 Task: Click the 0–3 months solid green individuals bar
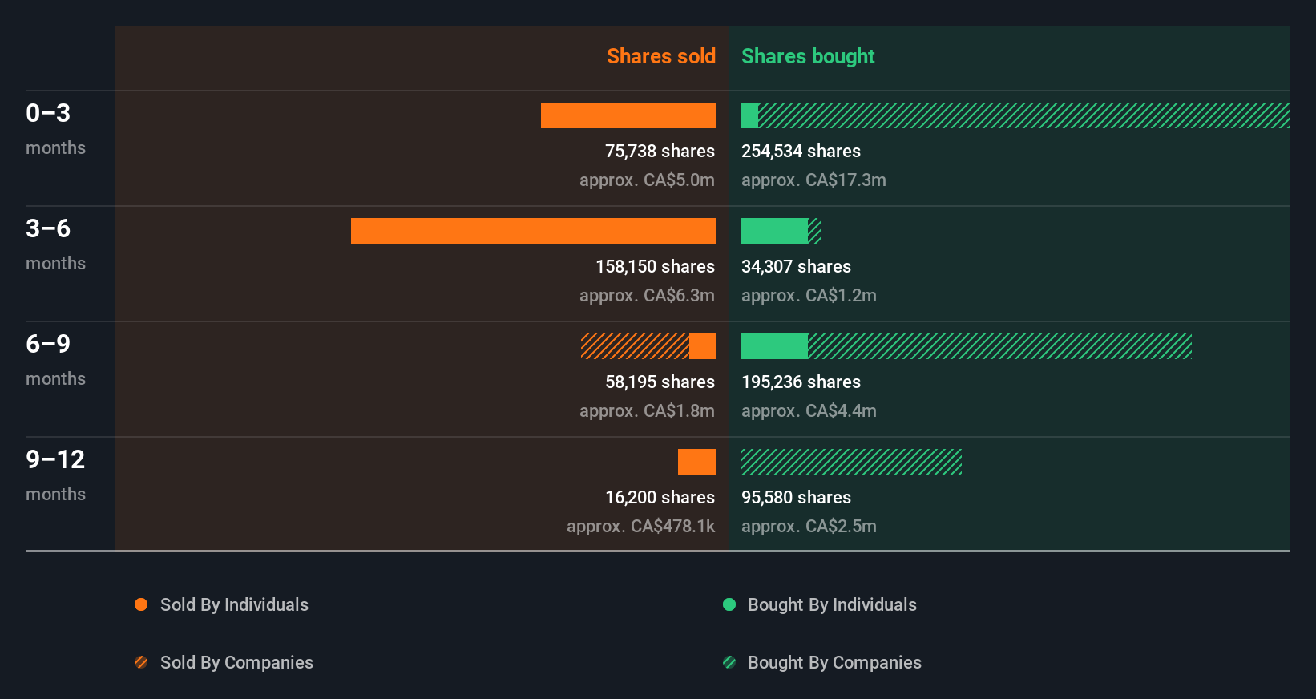(x=749, y=115)
